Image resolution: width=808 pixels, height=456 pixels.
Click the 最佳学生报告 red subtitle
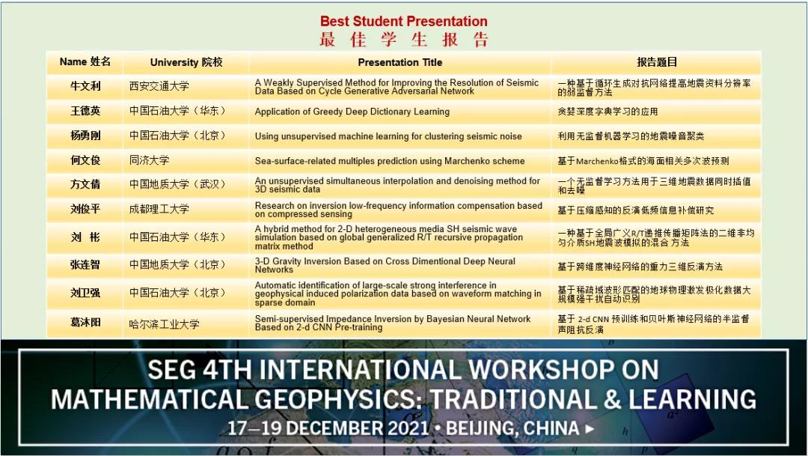click(403, 40)
